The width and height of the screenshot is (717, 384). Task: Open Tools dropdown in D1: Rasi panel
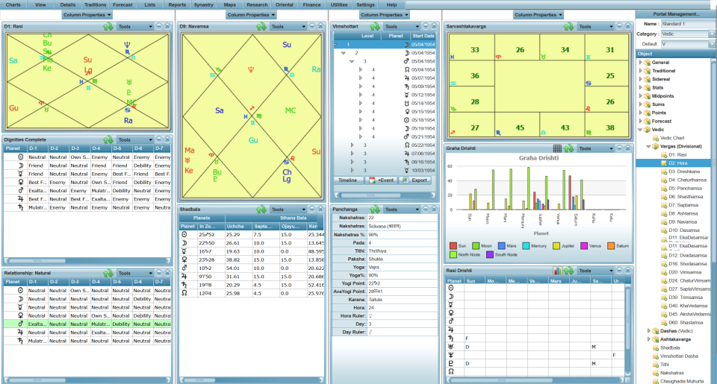135,27
